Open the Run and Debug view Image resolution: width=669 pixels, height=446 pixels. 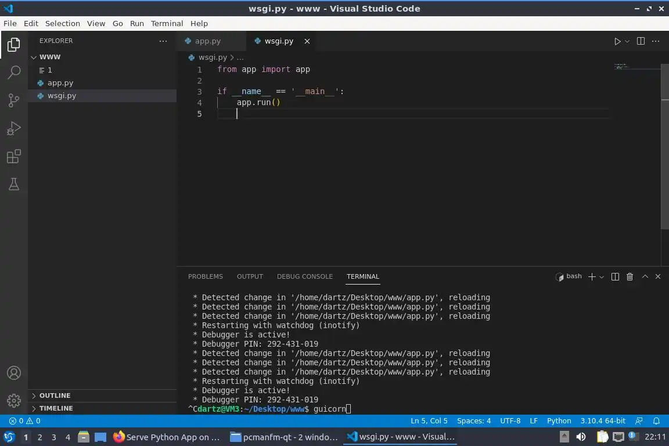pos(14,128)
